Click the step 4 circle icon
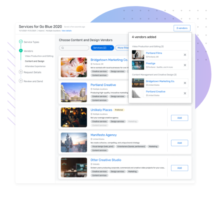 pyautogui.click(x=21, y=81)
